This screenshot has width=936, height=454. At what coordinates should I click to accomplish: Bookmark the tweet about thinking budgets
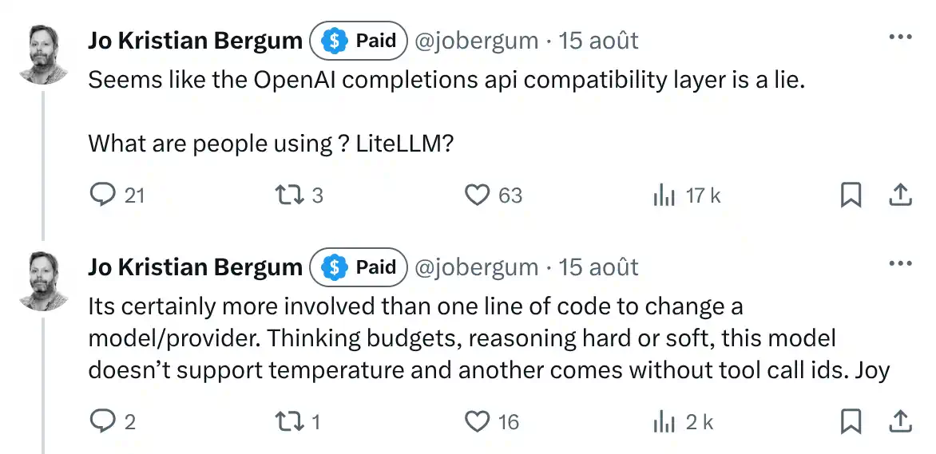pyautogui.click(x=851, y=421)
